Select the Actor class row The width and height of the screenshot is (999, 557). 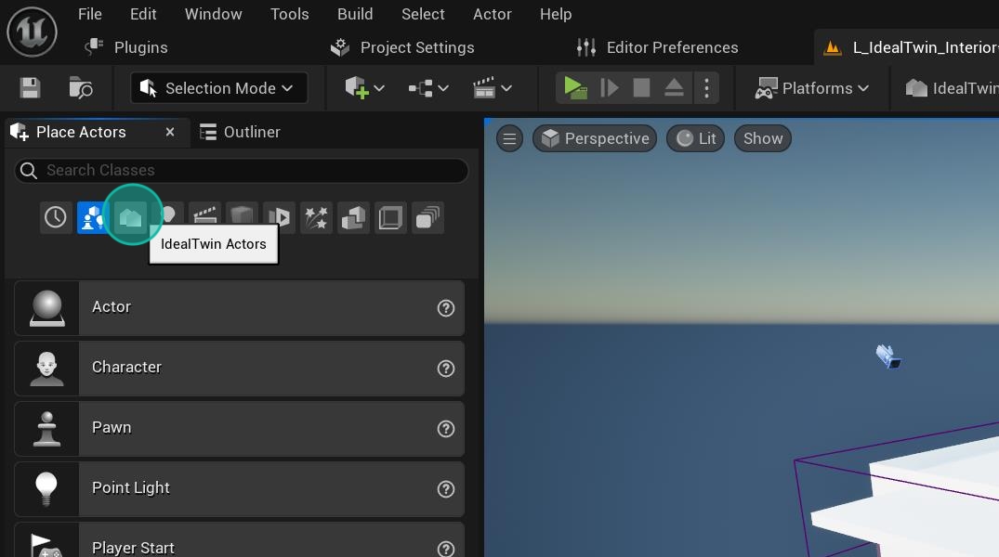click(x=239, y=308)
